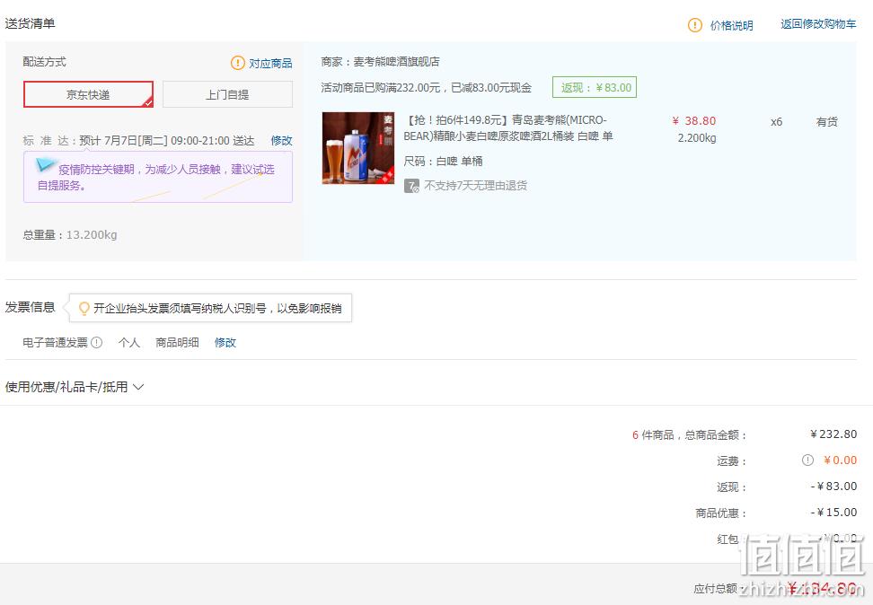Click the paper plane icon in the epidemic notice
Viewport: 873px width, 605px height.
coord(46,165)
